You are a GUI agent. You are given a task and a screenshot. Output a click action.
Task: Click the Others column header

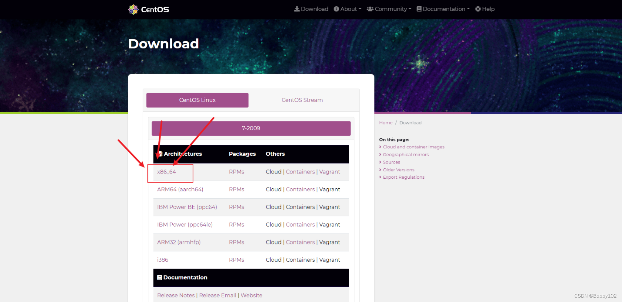click(275, 154)
